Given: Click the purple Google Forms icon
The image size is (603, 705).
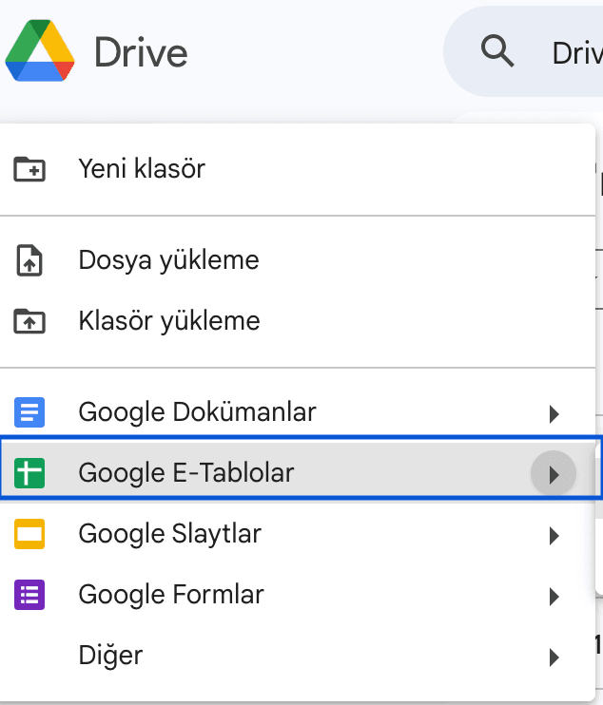Looking at the screenshot, I should click(x=29, y=595).
